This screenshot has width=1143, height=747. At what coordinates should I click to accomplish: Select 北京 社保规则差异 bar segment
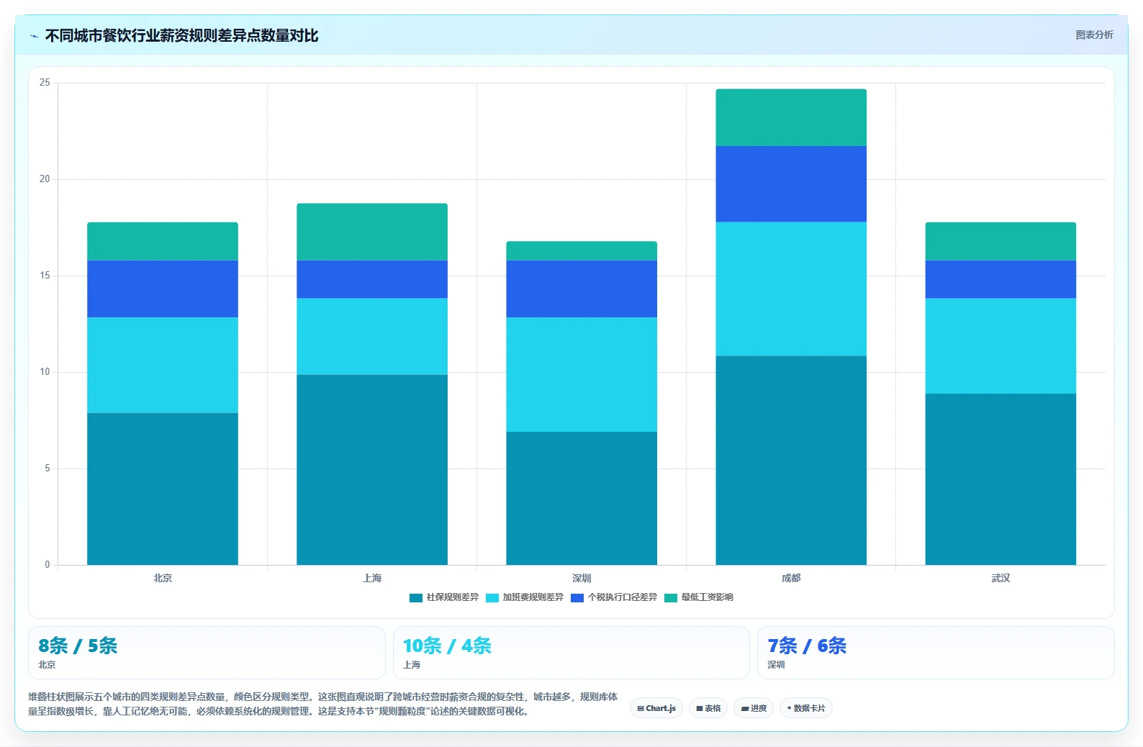(163, 489)
